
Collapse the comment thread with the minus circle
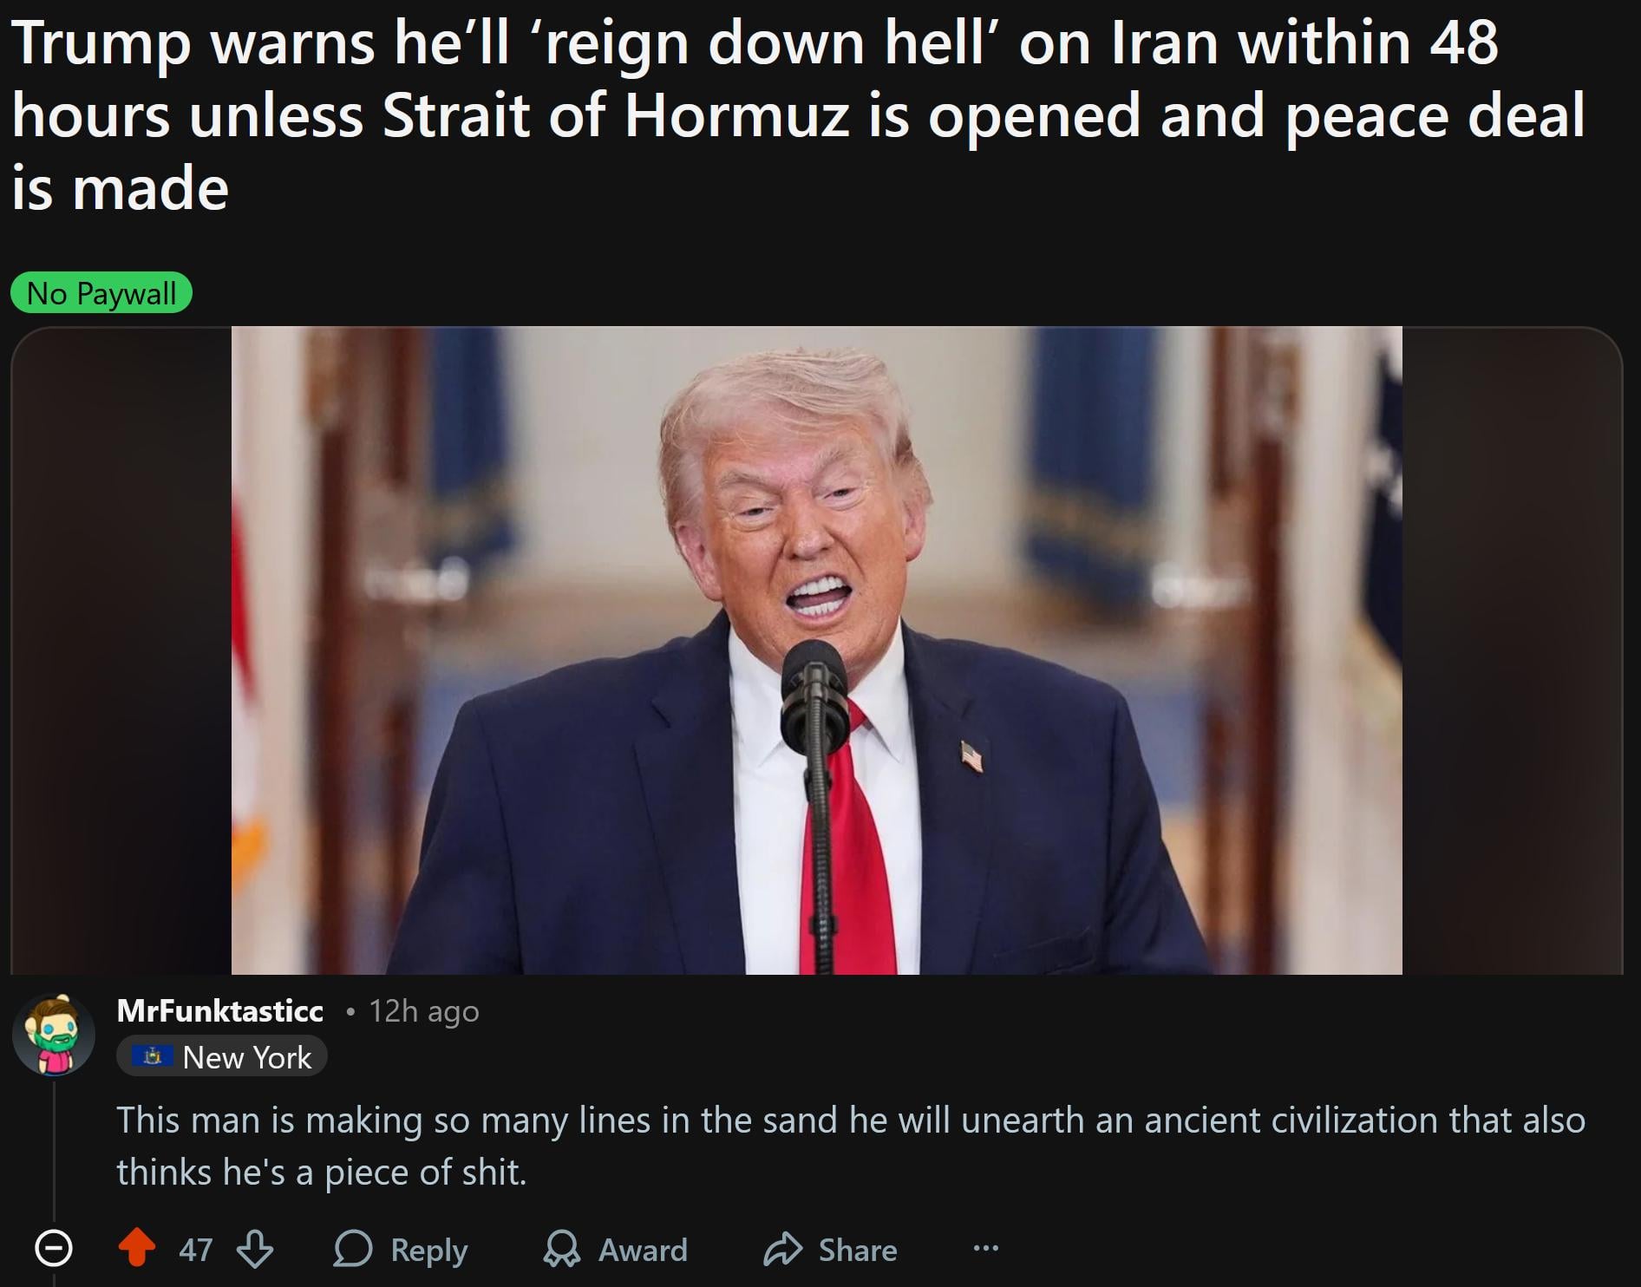point(53,1248)
